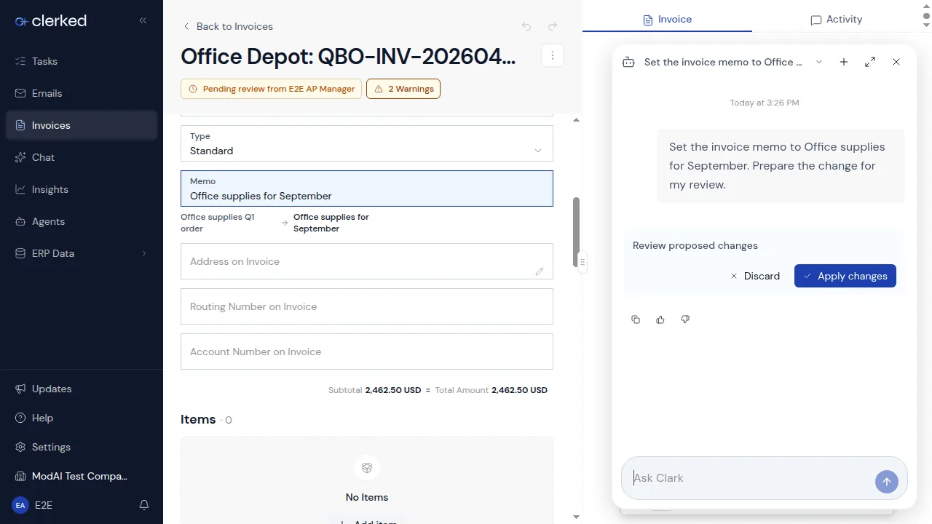Open Settings from the sidebar
The height and width of the screenshot is (524, 932).
82,447
